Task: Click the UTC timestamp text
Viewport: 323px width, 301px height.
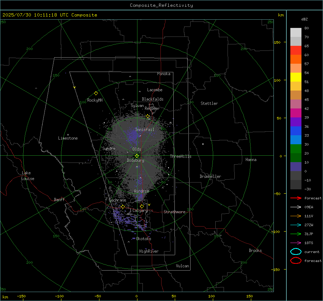Action: [50, 15]
